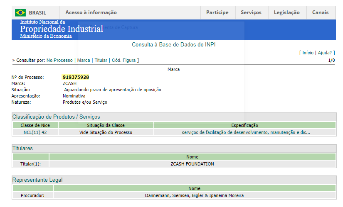The width and height of the screenshot is (343, 207).
Task: Click the Titular(1): row label
Action: point(30,164)
